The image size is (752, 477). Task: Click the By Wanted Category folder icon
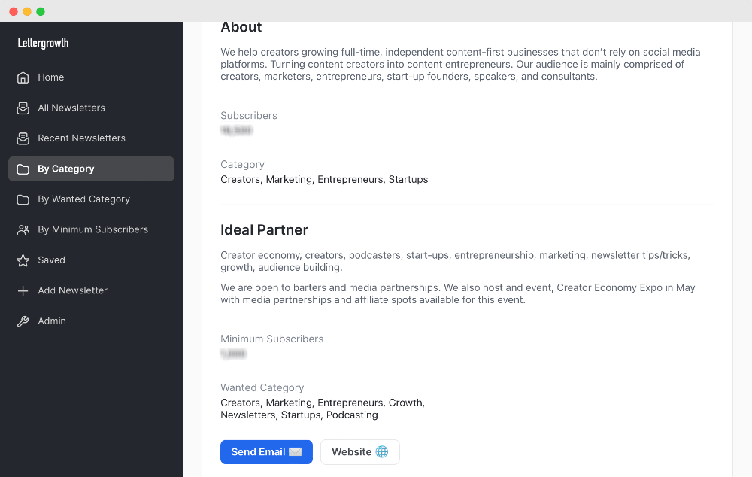click(x=23, y=199)
